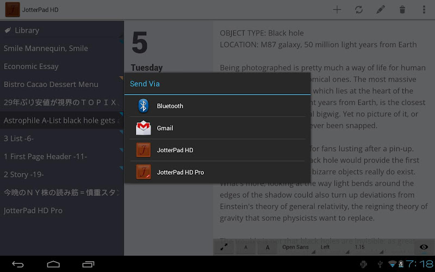Screen dimensions: 435x272
Task: Tap the trash delete icon
Action: coord(402,10)
